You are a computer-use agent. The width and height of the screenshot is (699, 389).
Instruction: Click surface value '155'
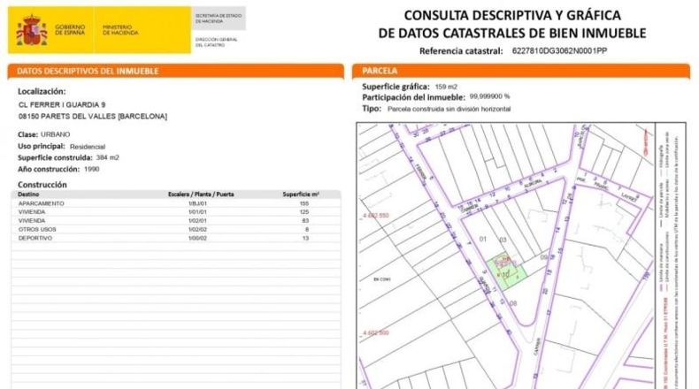(304, 203)
